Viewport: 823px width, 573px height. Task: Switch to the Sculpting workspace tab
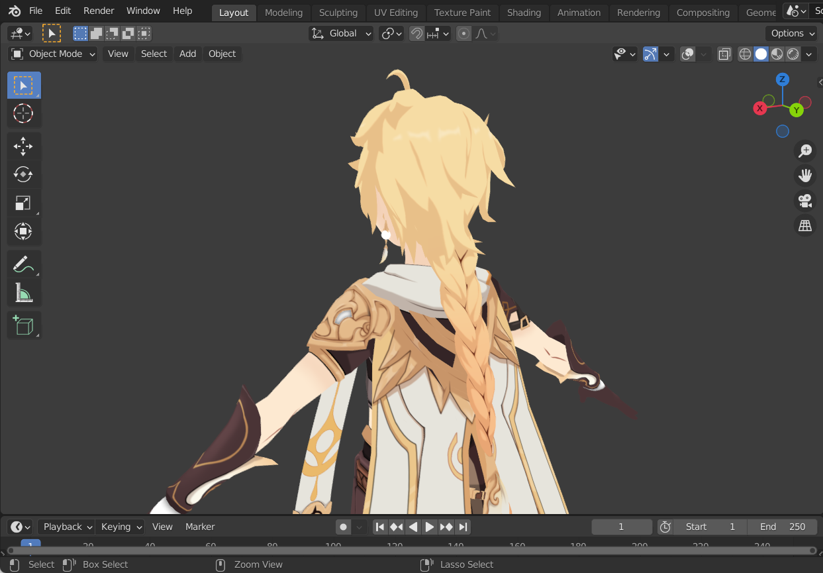click(x=338, y=13)
